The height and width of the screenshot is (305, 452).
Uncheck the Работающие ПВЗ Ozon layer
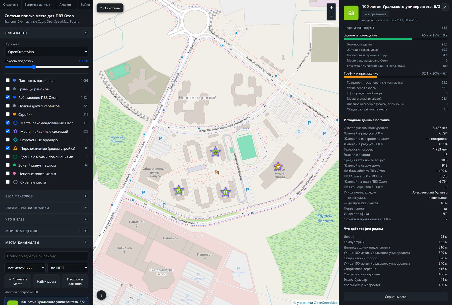tap(8, 97)
